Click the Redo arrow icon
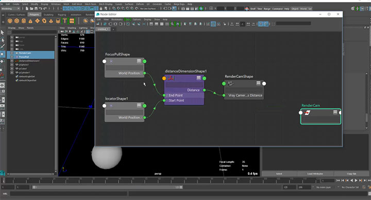This screenshot has width=371, height=200. [x=45, y=9]
